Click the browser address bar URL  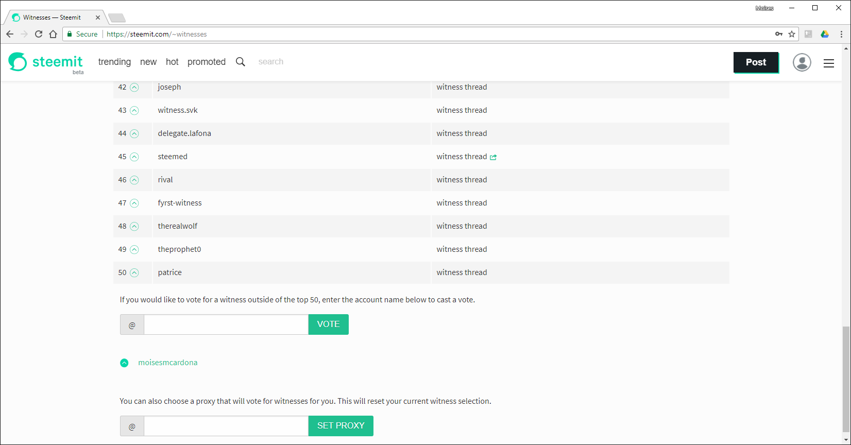[157, 34]
